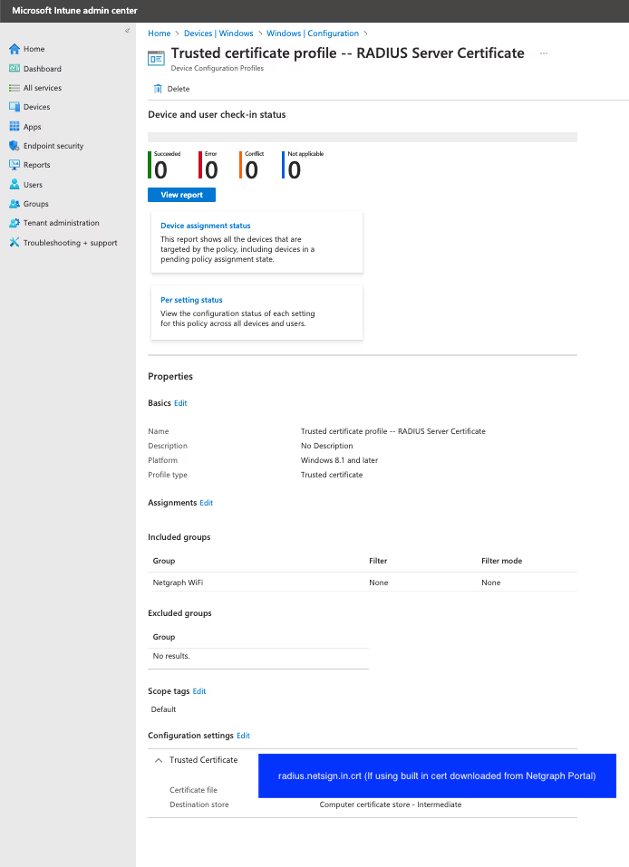Select Groups menu entry

pos(36,204)
